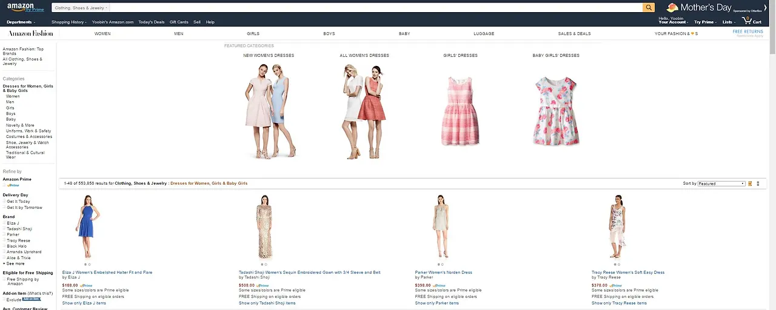The height and width of the screenshot is (310, 776).
Task: Open the Help link in header
Action: 210,22
